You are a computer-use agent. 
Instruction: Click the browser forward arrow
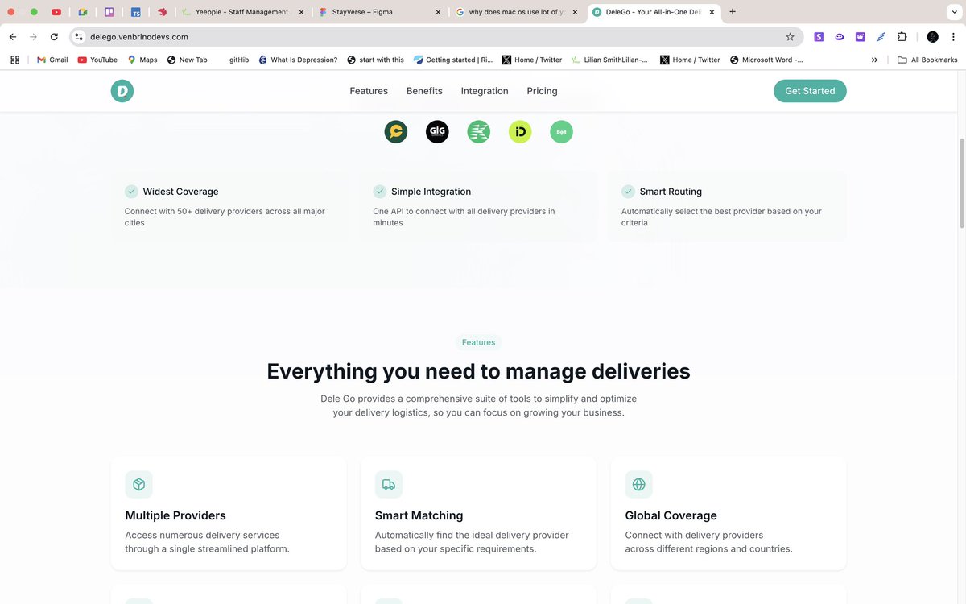(33, 37)
